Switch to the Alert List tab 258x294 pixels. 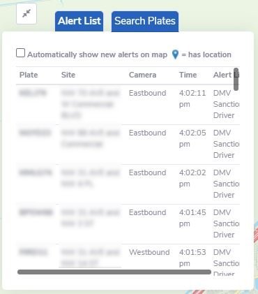[x=79, y=21]
